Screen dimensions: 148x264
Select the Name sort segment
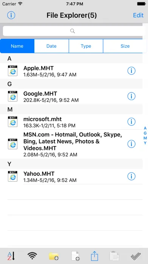[x=17, y=46]
